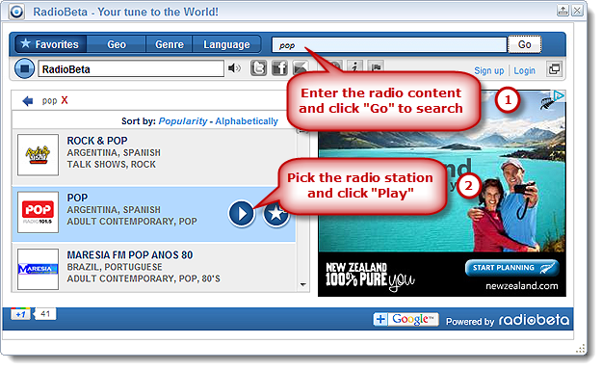
Task: Click the window detach/upload button in title bar
Action: (563, 11)
